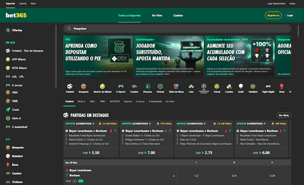
Task: Open the PIX deposit banner
Action: tap(98, 56)
